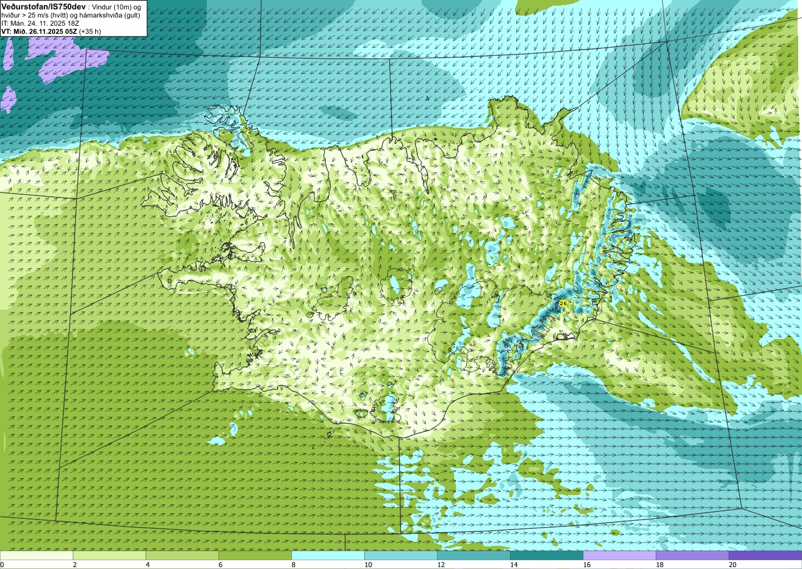802x569 pixels.
Task: Select the 18–20 m/s medium purple legend swatch
Action: (692, 555)
